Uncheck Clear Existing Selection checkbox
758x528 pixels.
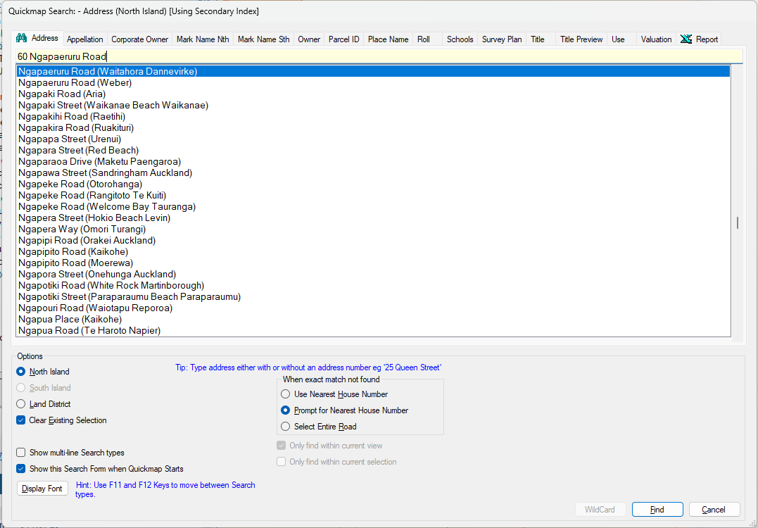click(x=21, y=420)
